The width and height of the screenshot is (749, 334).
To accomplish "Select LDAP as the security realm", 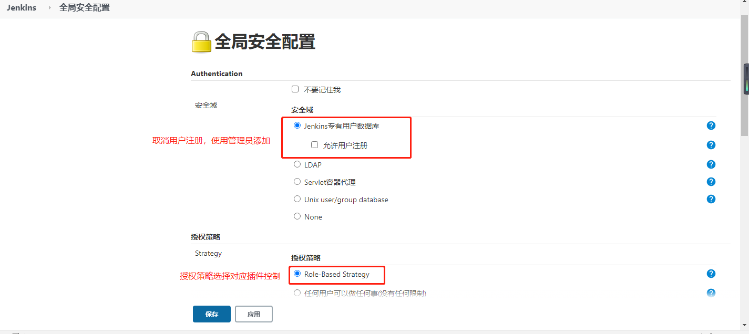I will pos(297,164).
